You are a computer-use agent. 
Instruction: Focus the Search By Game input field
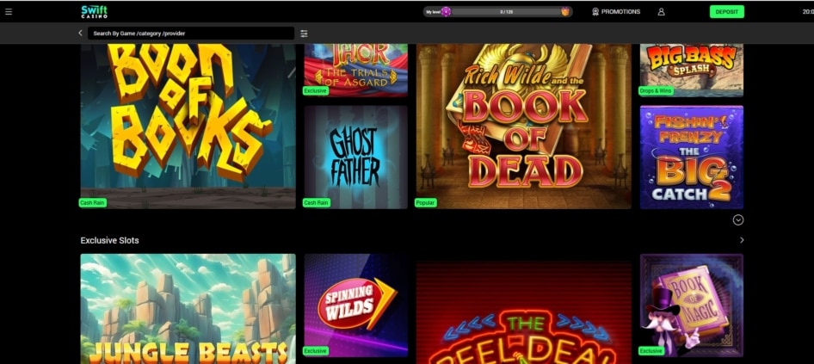(x=189, y=34)
